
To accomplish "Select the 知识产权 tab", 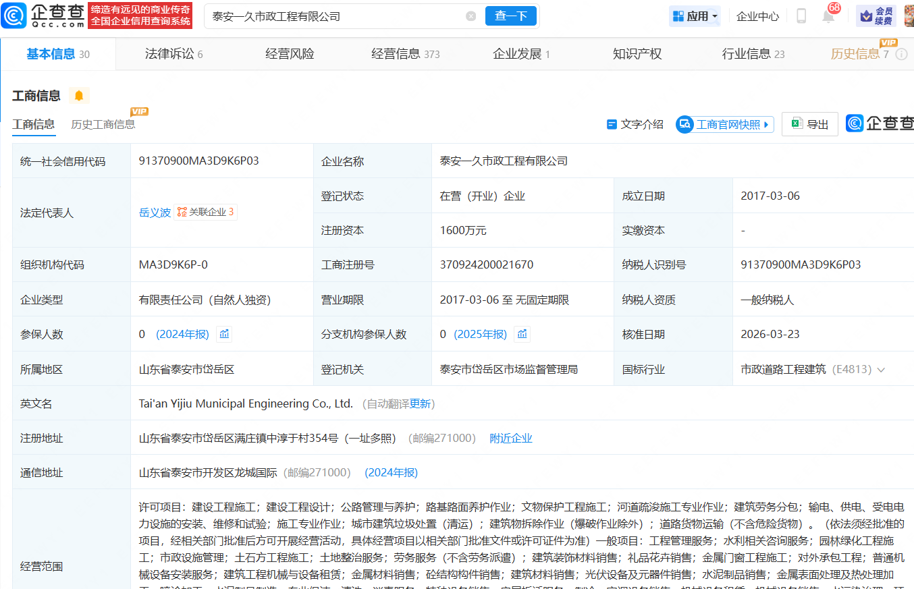I will pos(637,54).
